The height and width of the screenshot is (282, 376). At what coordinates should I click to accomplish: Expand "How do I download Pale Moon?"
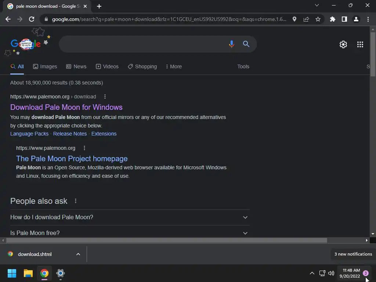pyautogui.click(x=130, y=217)
